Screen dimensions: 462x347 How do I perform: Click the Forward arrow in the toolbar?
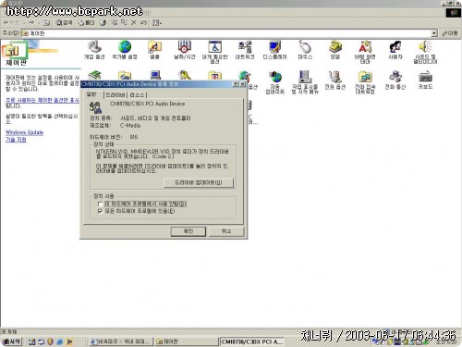(x=31, y=22)
